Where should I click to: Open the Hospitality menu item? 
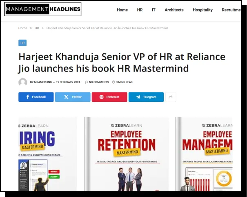click(202, 10)
